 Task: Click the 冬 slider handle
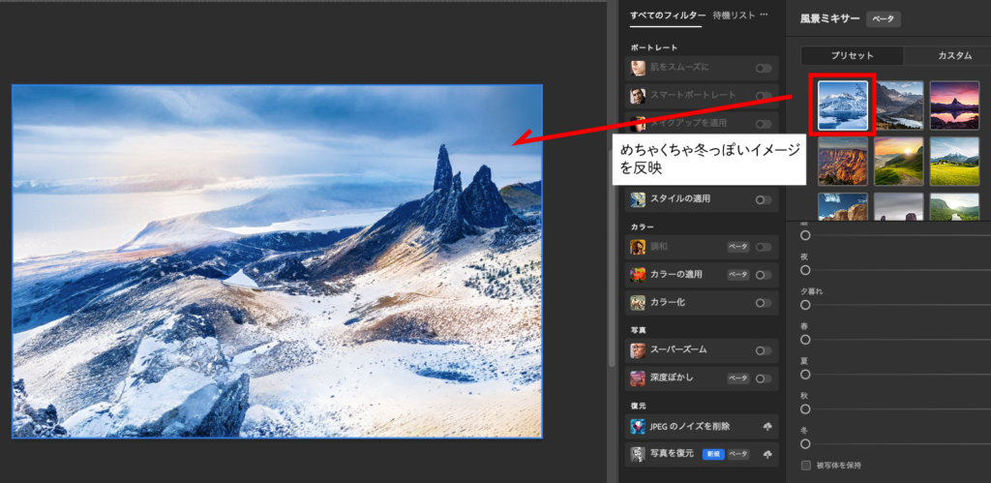(805, 444)
